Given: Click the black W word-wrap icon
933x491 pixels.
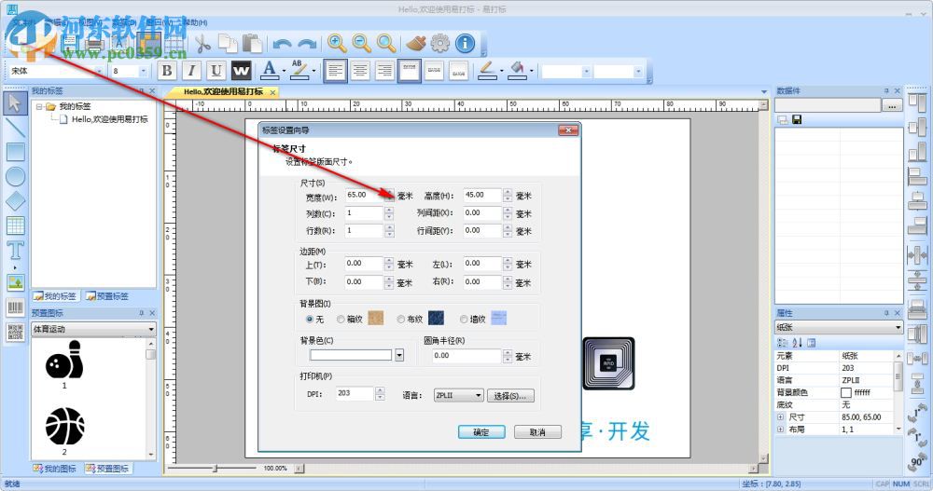Looking at the screenshot, I should click(x=241, y=71).
